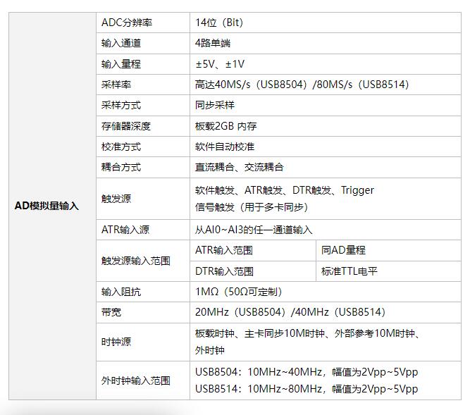The height and width of the screenshot is (415, 470).
Task: Click the 从AI0~AI3的任一通道输入 text
Action: (x=253, y=230)
